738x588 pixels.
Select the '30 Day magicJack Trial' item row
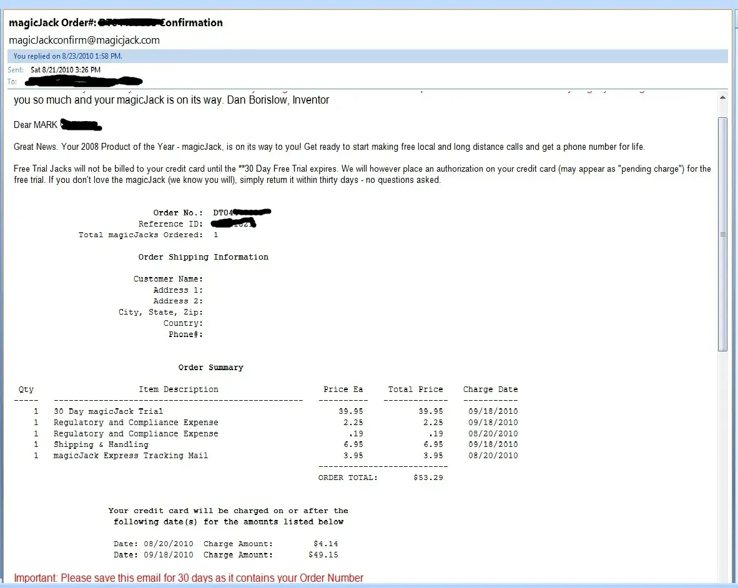[108, 411]
